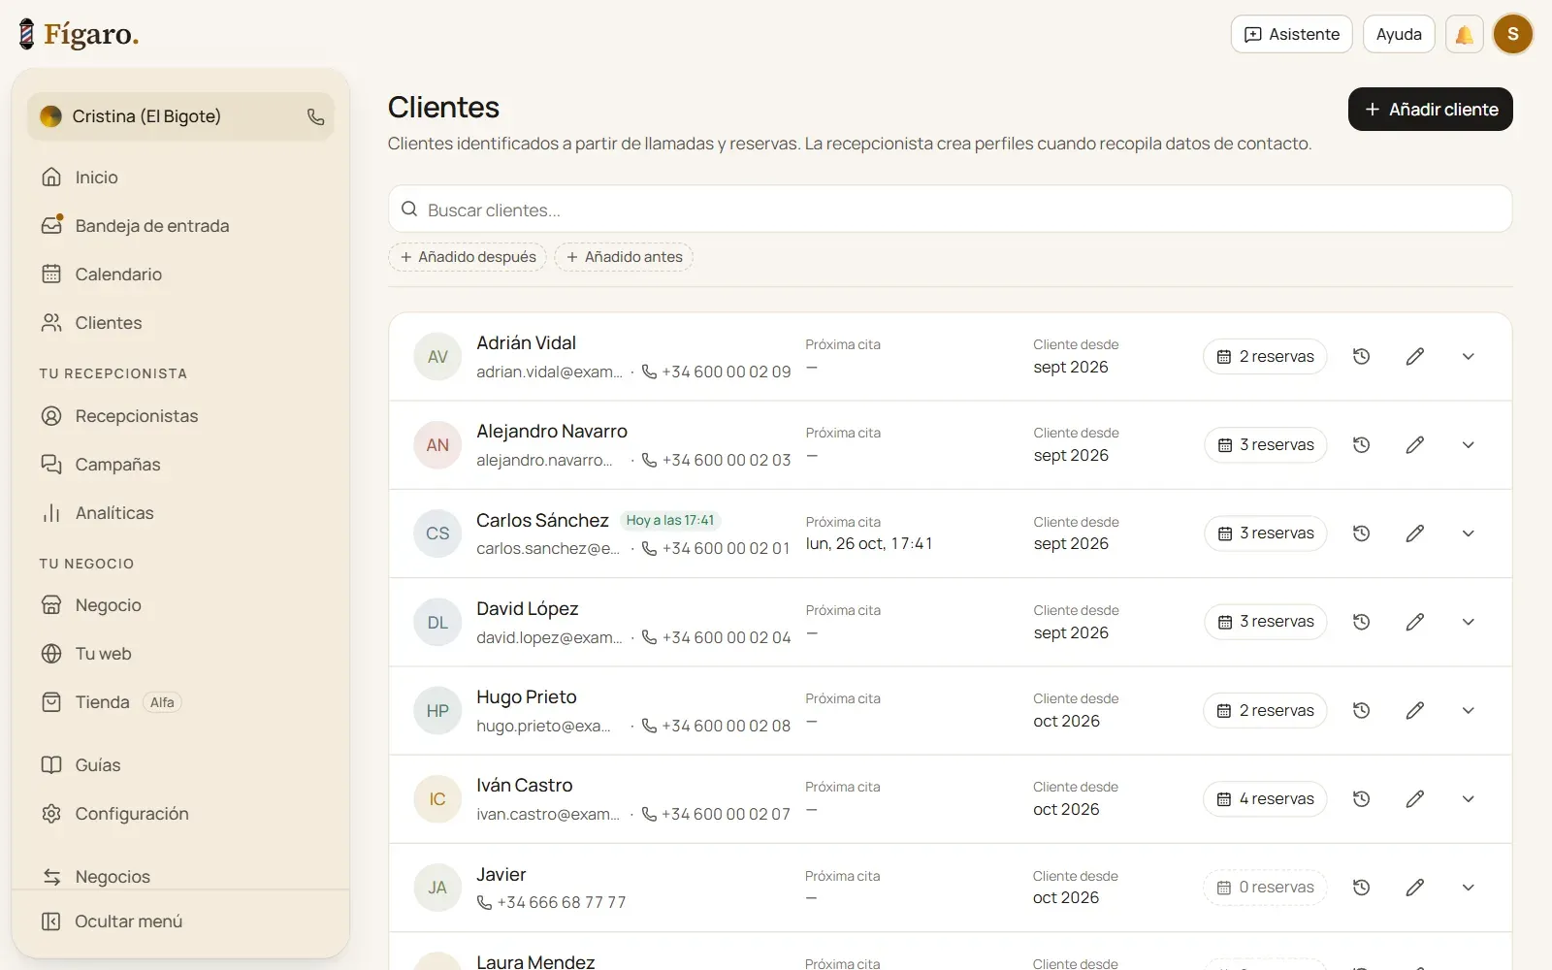The height and width of the screenshot is (970, 1552).
Task: Expand Hugo Prieto row chevron
Action: [1469, 710]
